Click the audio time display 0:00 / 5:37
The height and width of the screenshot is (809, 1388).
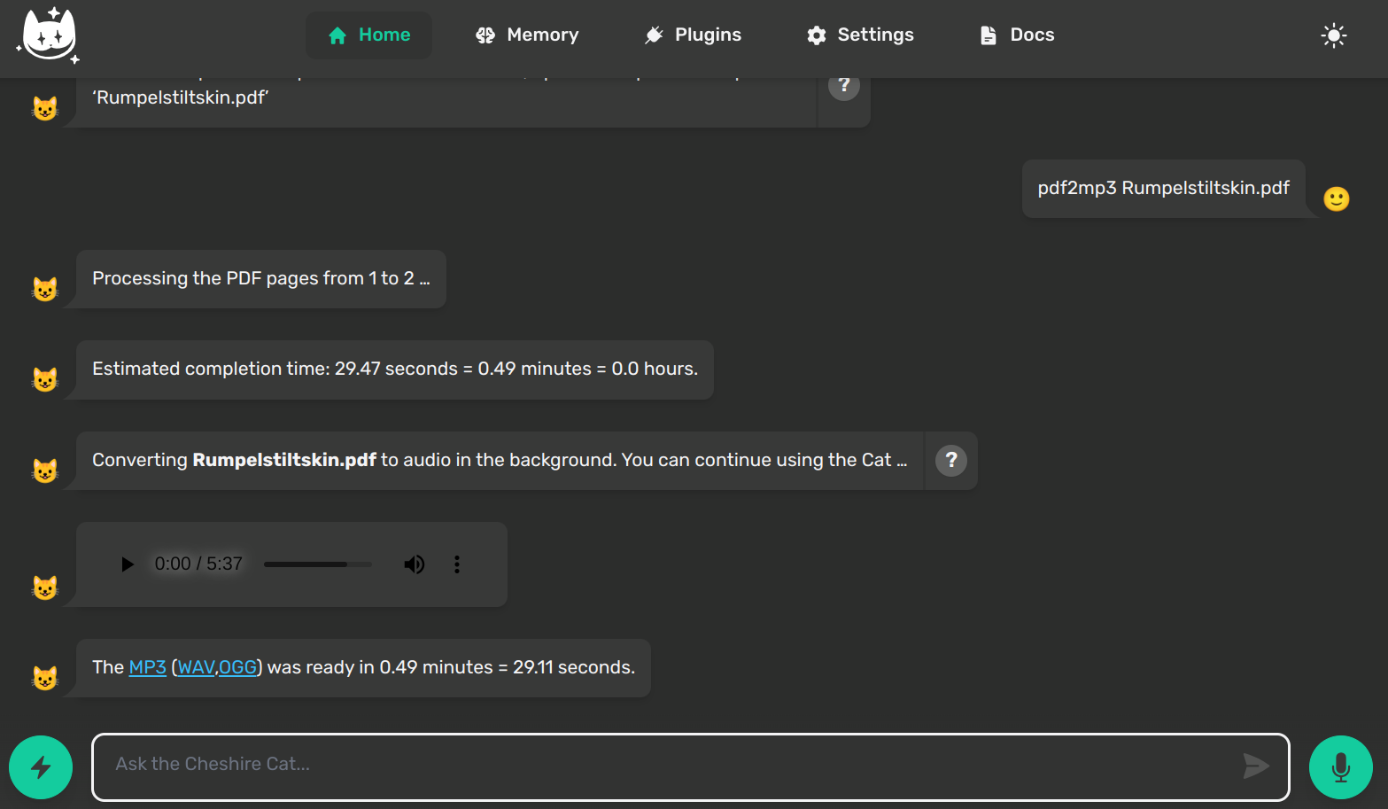point(198,564)
